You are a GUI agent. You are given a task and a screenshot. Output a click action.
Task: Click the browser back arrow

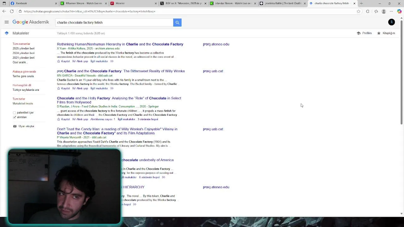pos(4,11)
